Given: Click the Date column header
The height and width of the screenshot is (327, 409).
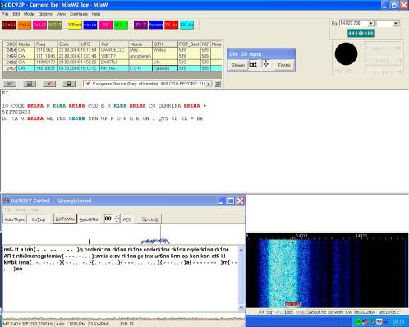Looking at the screenshot, I should tap(69, 44).
